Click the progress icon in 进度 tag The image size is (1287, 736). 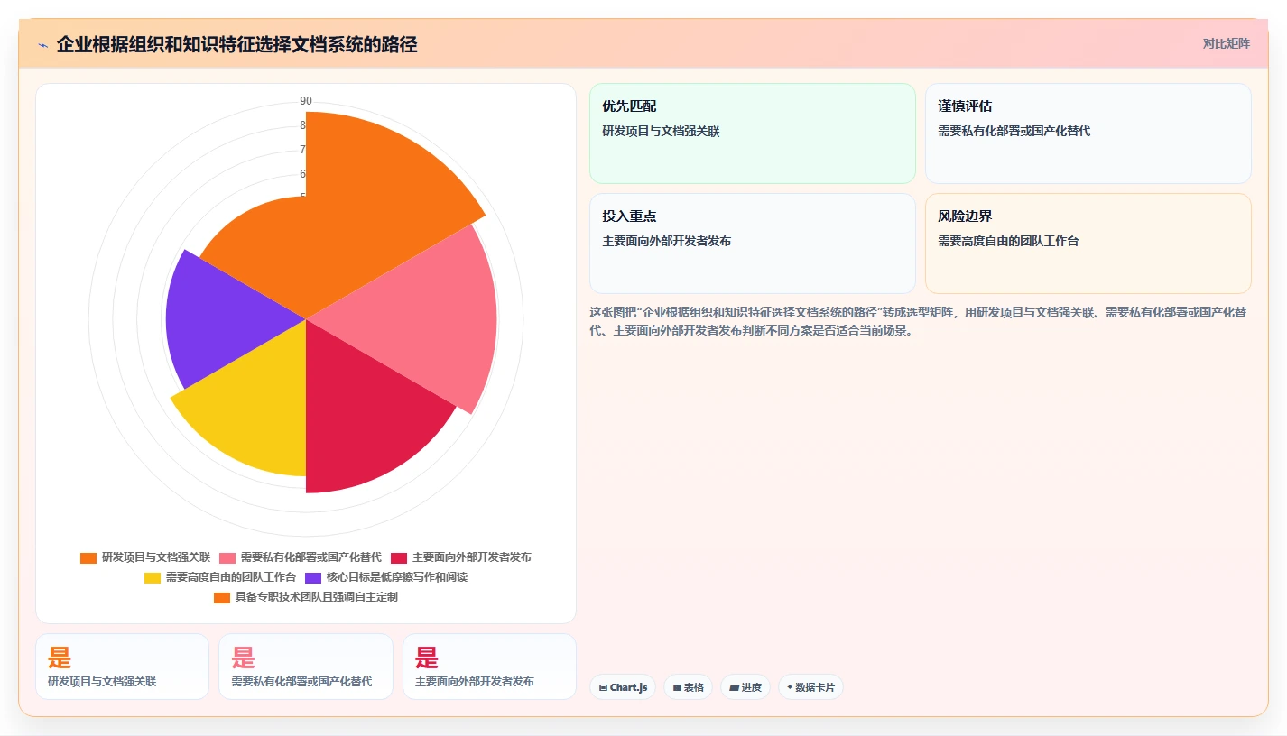(x=735, y=687)
